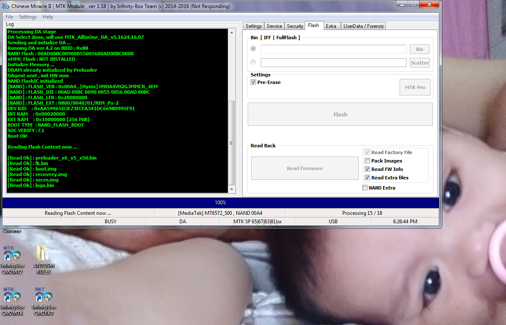Click log entry '[Read Ok] : secro.img'
The width and height of the screenshot is (506, 325).
[33, 180]
